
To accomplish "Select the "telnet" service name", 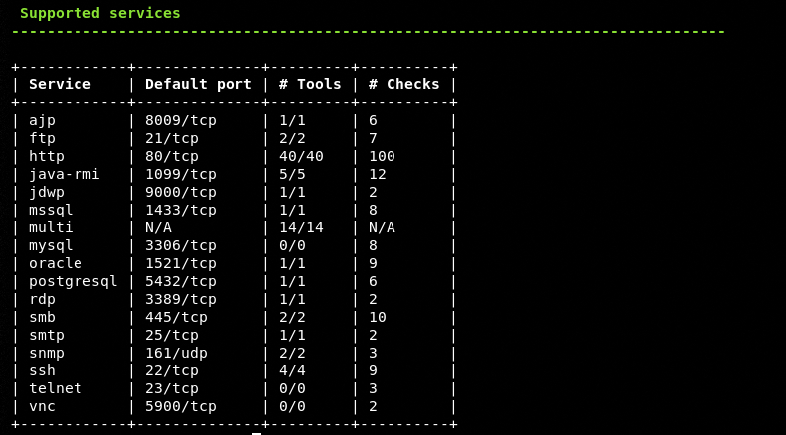I will tap(56, 388).
